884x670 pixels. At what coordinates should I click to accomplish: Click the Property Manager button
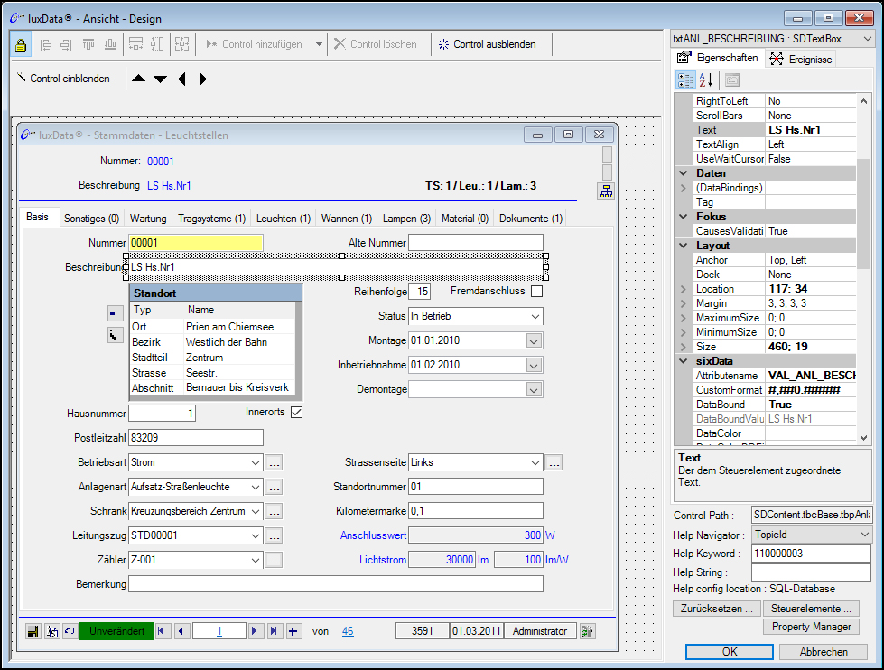tap(811, 627)
